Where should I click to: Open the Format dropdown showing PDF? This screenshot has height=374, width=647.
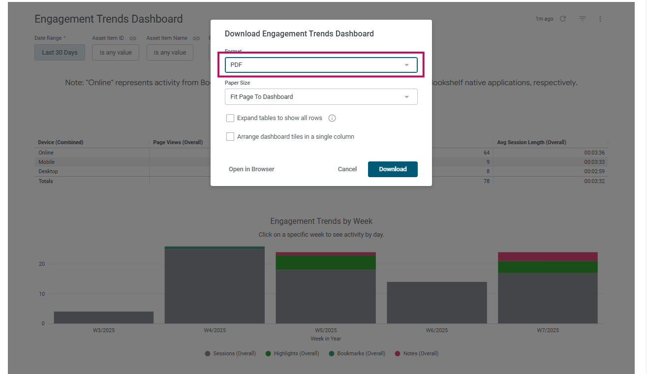click(321, 65)
